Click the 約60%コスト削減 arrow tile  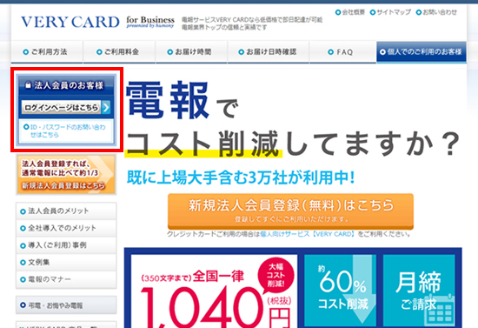(x=340, y=291)
